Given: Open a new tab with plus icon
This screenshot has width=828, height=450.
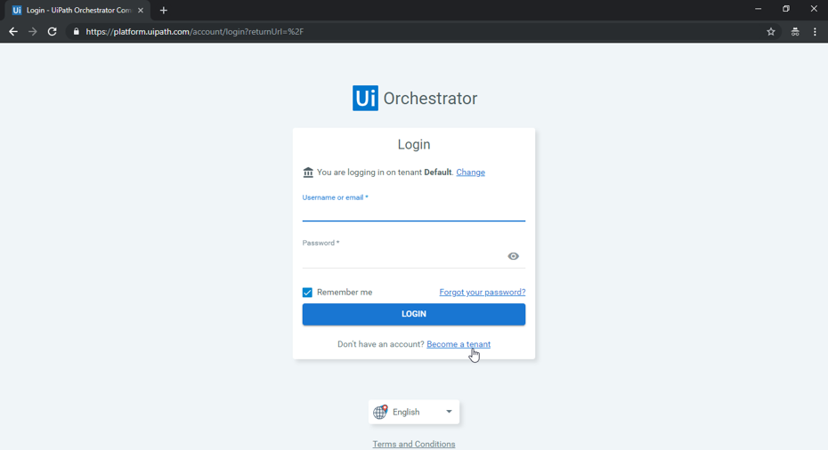Looking at the screenshot, I should point(163,10).
